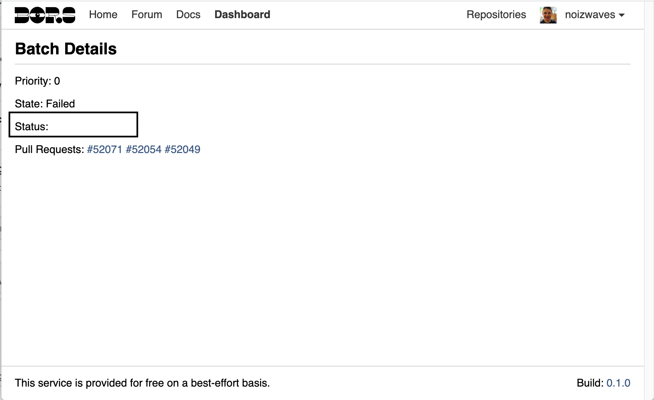Open the Home page
This screenshot has width=654, height=400.
[103, 15]
